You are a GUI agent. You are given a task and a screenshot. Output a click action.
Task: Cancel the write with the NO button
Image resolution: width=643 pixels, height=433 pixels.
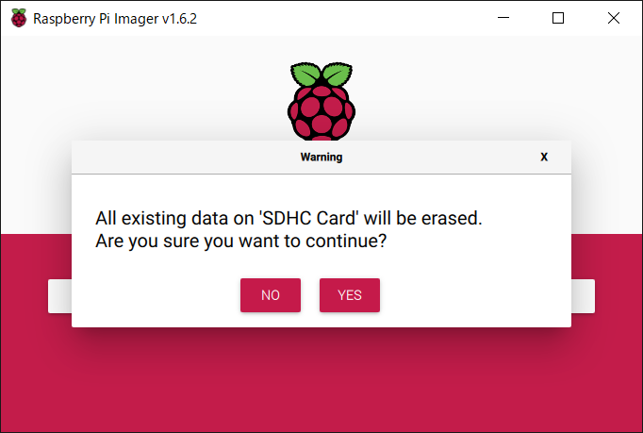271,295
